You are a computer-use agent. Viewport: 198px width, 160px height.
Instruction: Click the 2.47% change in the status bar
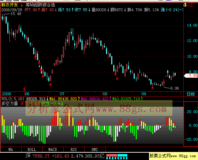tap(77, 156)
